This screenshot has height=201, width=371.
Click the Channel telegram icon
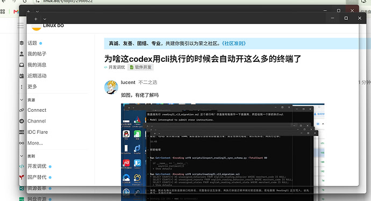pyautogui.click(x=22, y=121)
